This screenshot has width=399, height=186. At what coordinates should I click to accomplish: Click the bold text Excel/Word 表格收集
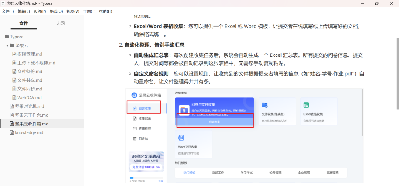[x=158, y=27]
